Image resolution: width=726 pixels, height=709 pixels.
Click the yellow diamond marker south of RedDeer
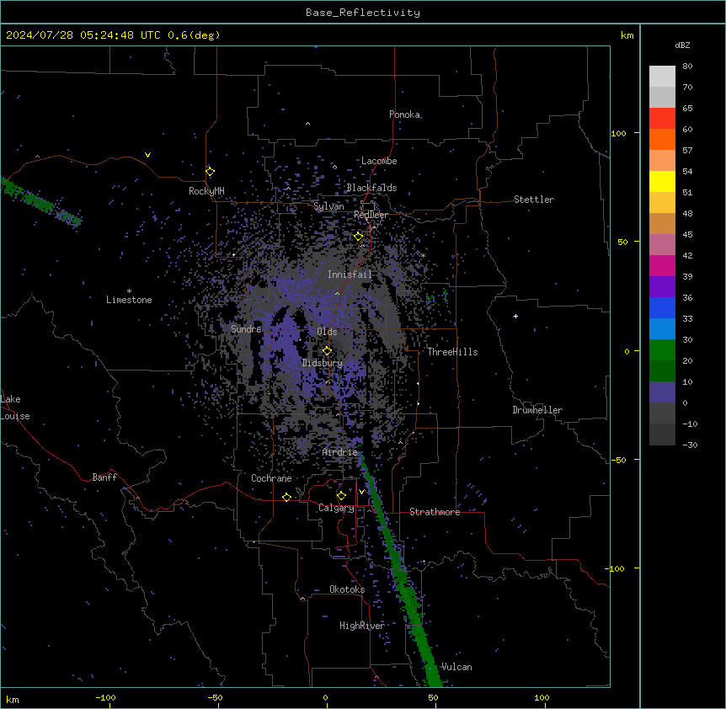359,237
